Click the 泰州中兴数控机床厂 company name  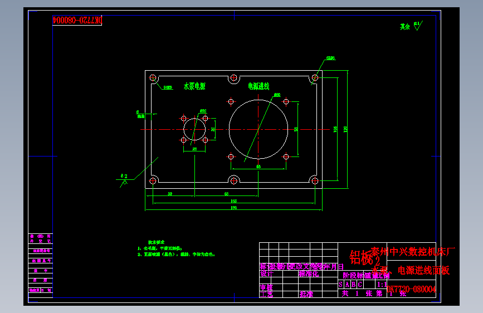[x=412, y=252]
